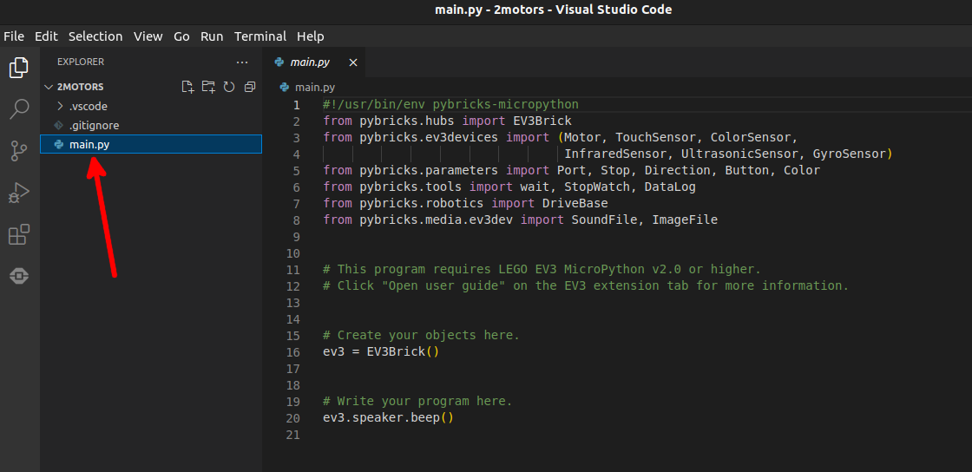
Task: Close the main.py editor tab
Action: pos(353,62)
